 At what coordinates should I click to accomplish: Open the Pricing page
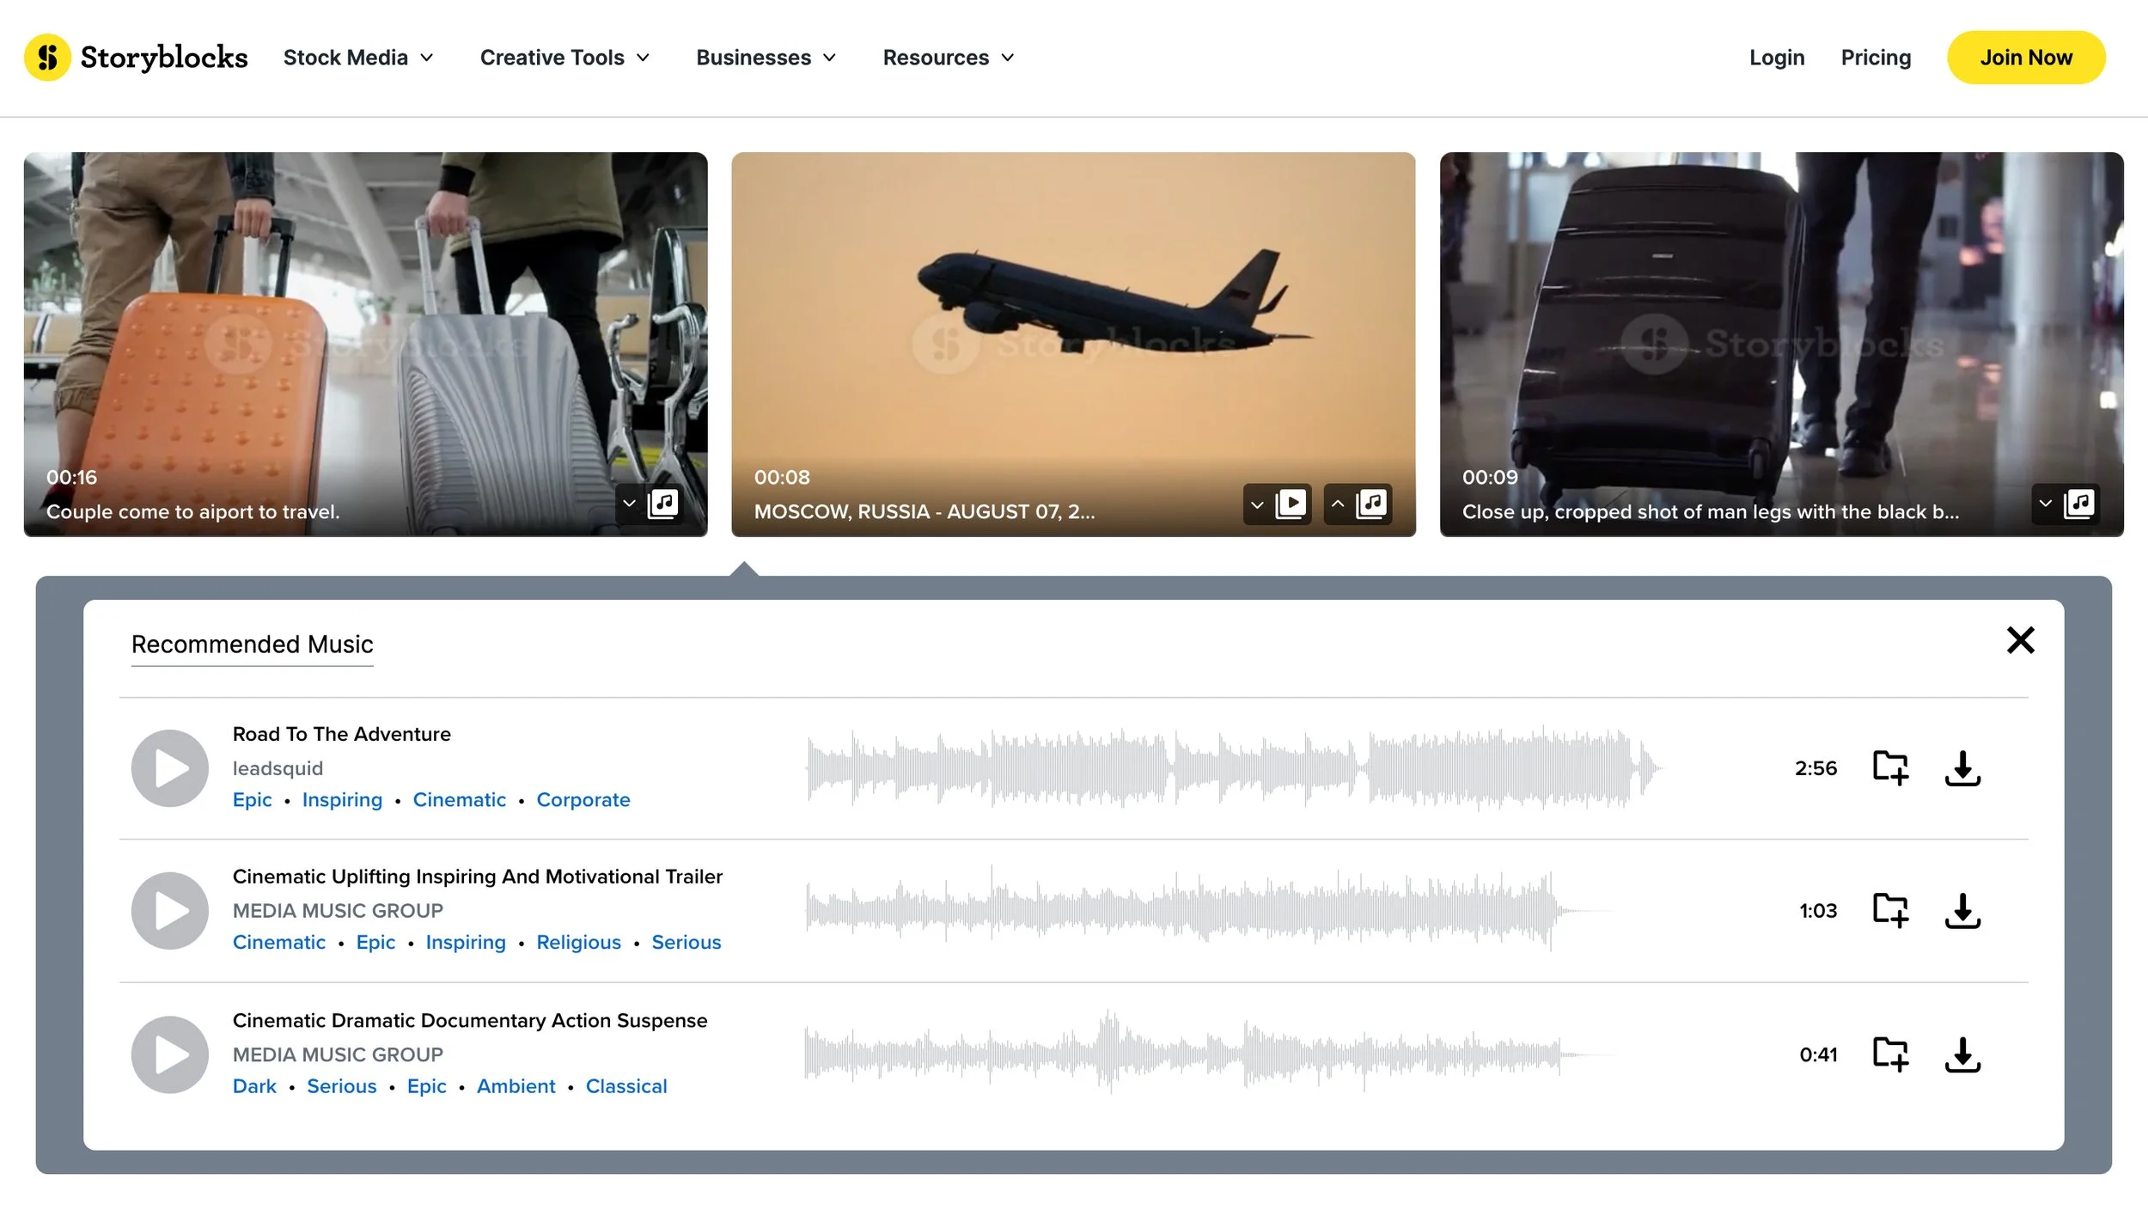coord(1876,57)
